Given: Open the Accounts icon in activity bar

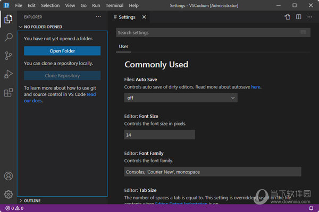Looking at the screenshot, I should click(x=9, y=176).
